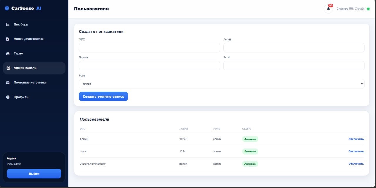The height and width of the screenshot is (188, 376).
Task: Click login value admin in last row
Action: (x=183, y=164)
